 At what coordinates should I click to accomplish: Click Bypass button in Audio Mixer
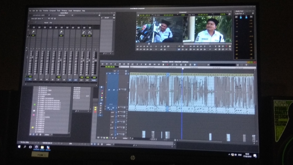(46, 23)
